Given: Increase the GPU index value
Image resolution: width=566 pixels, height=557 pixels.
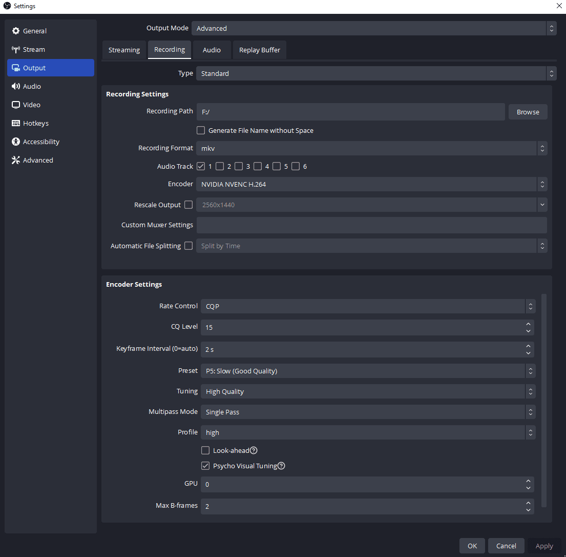Looking at the screenshot, I should [528, 481].
